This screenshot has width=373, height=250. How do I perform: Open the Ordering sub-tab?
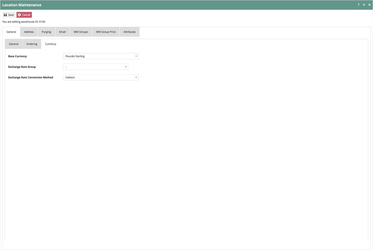pos(32,44)
